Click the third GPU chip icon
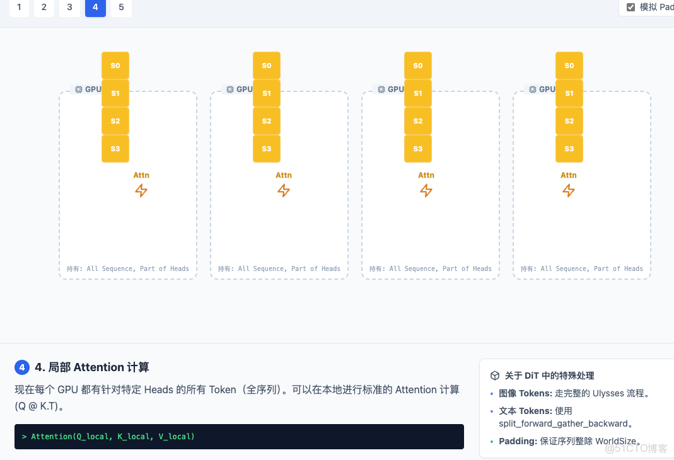674x460 pixels. pyautogui.click(x=381, y=89)
